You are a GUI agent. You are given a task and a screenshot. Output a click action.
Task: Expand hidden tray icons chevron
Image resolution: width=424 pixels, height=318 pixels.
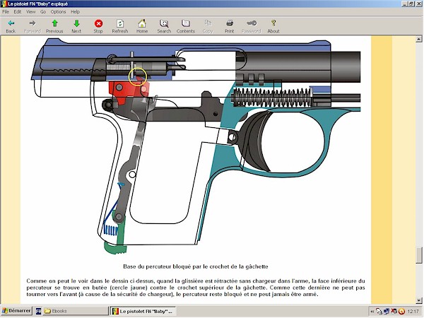[372, 312]
